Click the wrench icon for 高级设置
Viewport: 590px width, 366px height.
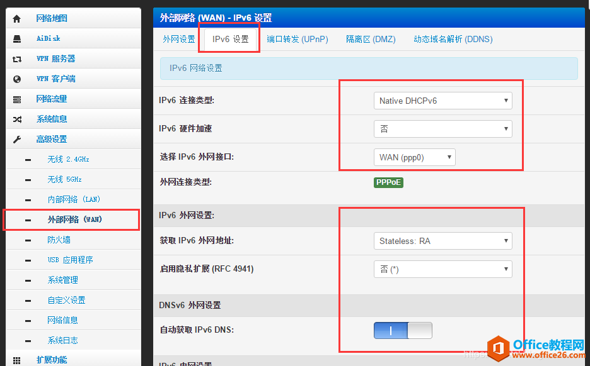click(17, 140)
